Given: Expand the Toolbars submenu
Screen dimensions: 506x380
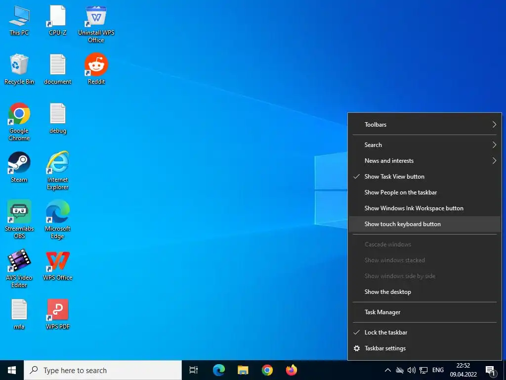Looking at the screenshot, I should coord(424,125).
